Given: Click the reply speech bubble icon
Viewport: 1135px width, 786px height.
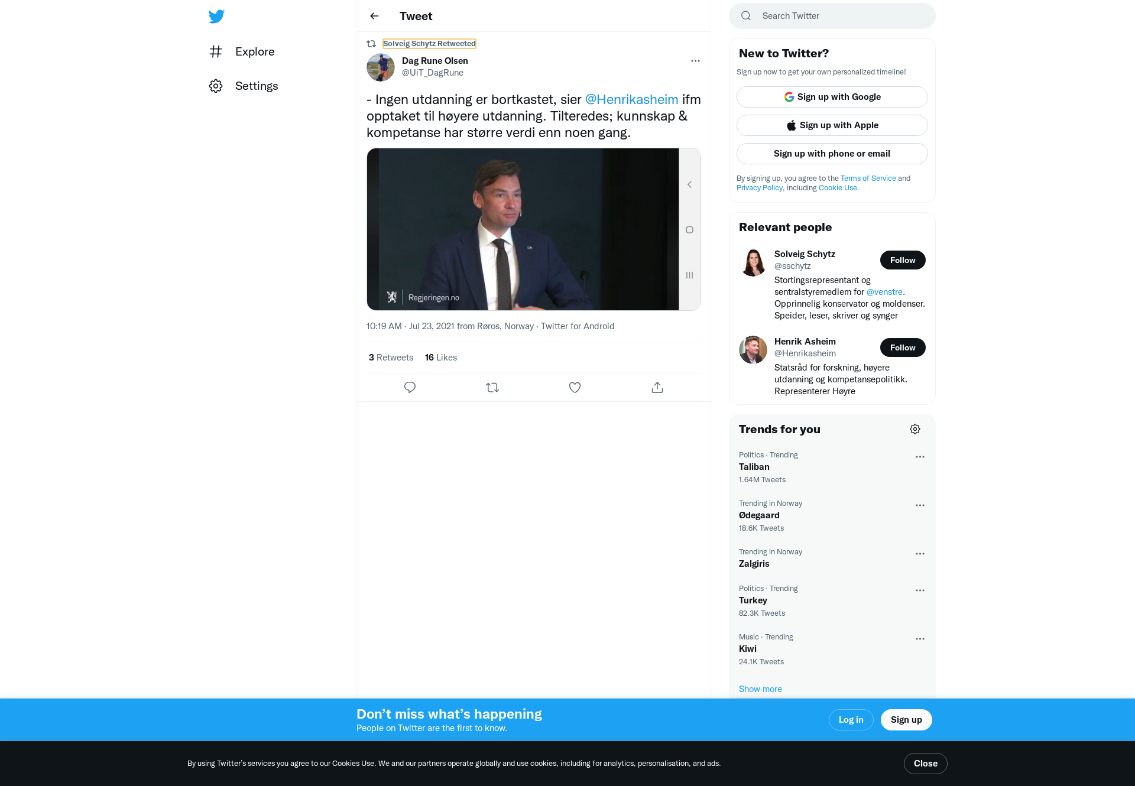Looking at the screenshot, I should [x=410, y=388].
